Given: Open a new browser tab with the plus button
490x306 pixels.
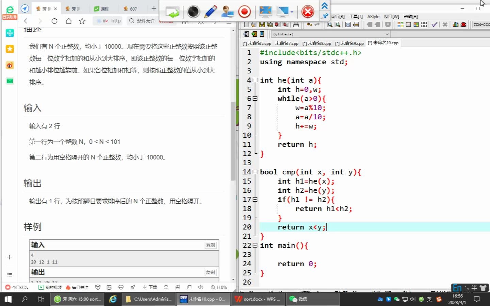Looking at the screenshot, I should [x=154, y=8].
